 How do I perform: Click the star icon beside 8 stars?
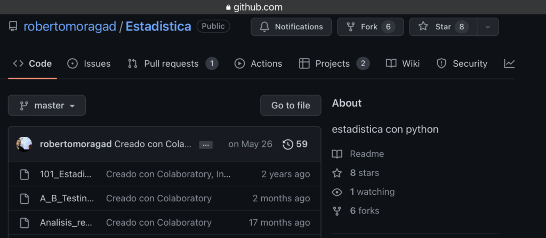point(337,173)
